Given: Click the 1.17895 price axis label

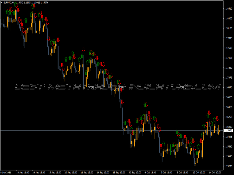Looking at the screenshot, I should point(228,38).
